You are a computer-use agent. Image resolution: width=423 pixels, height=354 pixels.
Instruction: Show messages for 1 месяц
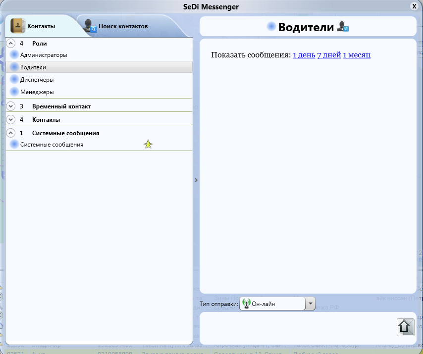click(x=357, y=55)
